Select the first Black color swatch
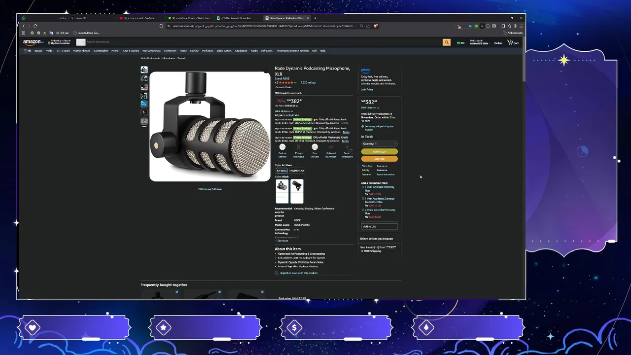 click(282, 191)
